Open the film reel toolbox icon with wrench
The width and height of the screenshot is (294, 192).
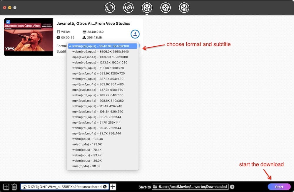pyautogui.click(x=184, y=8)
